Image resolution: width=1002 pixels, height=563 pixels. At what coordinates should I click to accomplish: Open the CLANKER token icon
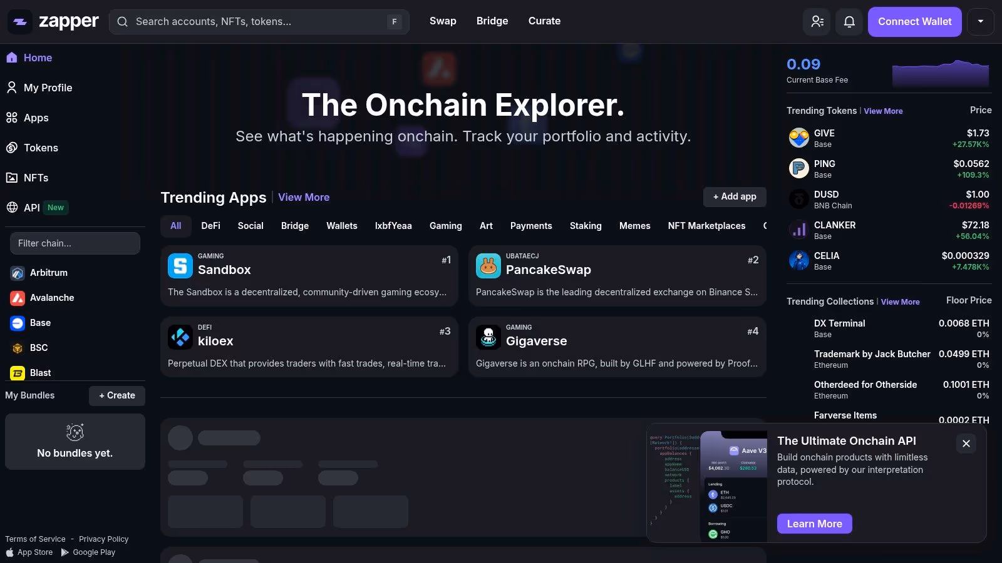pyautogui.click(x=799, y=230)
